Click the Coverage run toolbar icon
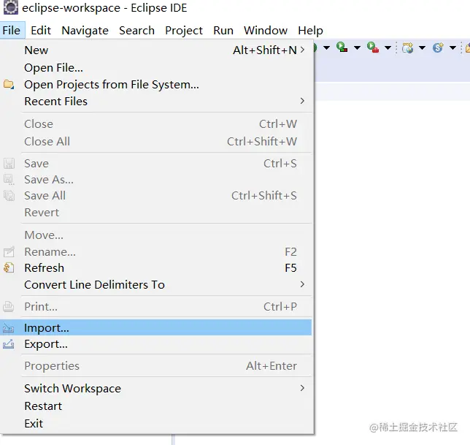470x445 pixels. click(342, 47)
